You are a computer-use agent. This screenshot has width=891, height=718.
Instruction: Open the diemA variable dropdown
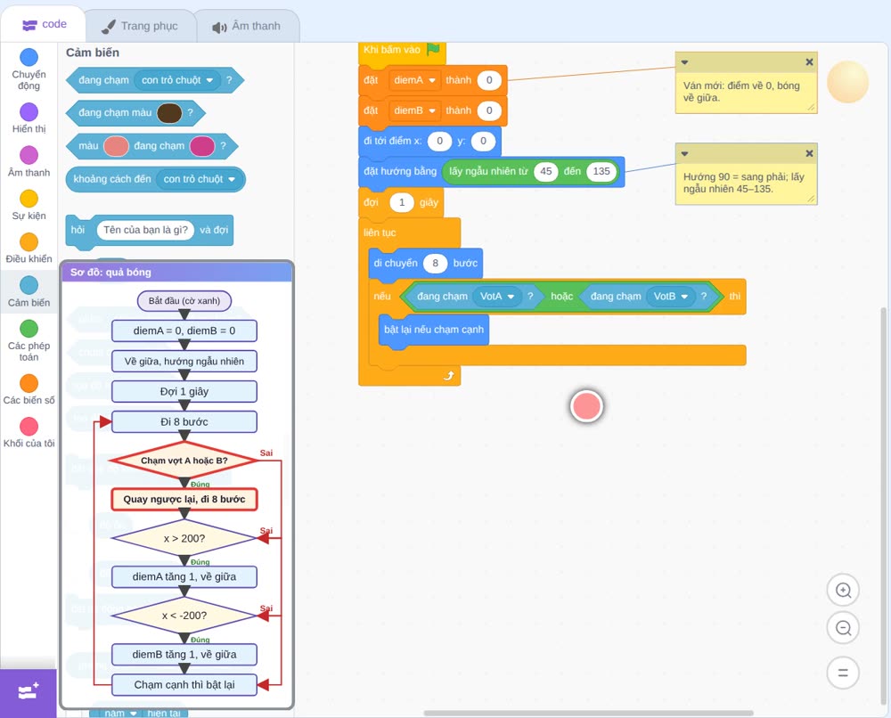click(414, 80)
